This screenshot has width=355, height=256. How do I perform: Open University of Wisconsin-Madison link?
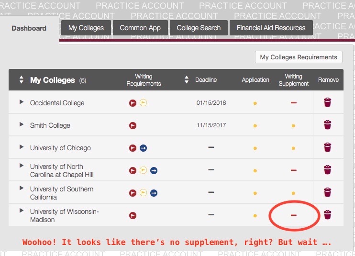[x=64, y=215]
